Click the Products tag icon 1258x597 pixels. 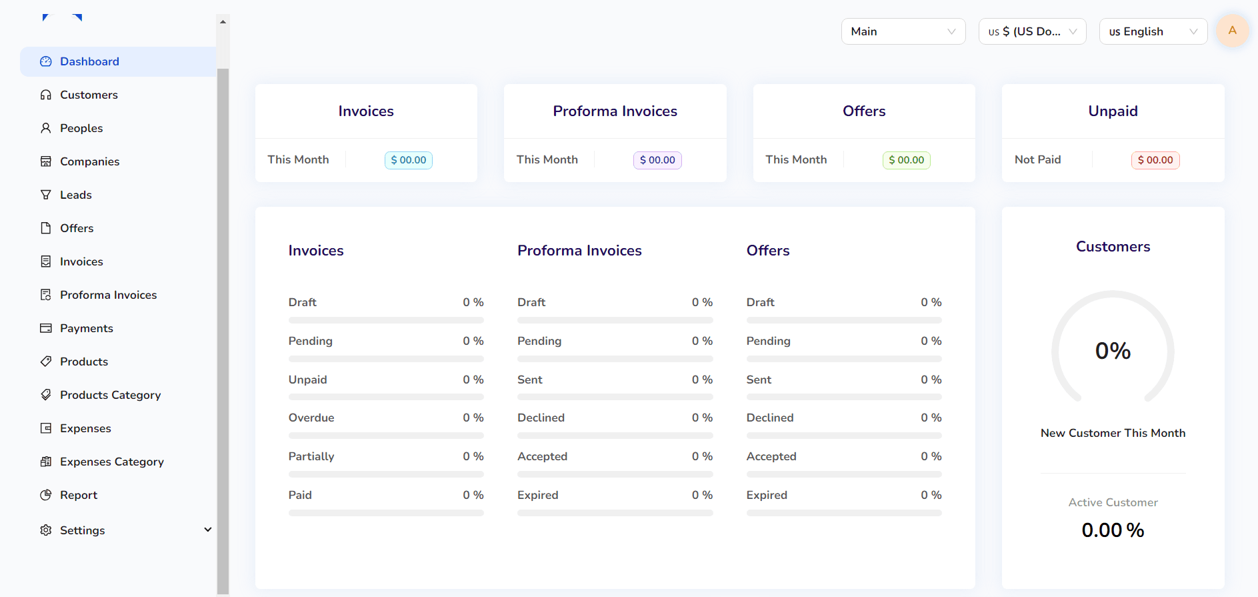click(x=45, y=362)
